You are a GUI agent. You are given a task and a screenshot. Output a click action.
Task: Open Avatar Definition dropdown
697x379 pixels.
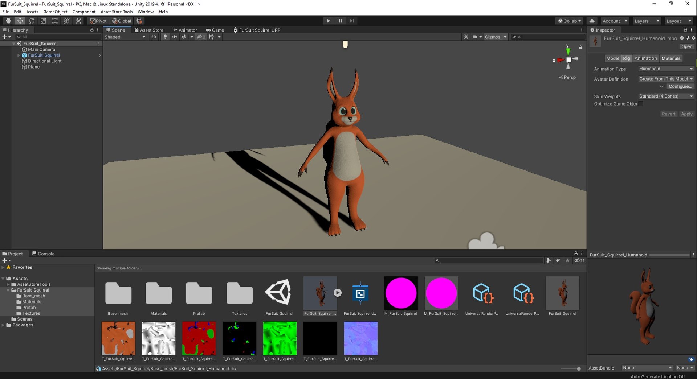pos(666,79)
